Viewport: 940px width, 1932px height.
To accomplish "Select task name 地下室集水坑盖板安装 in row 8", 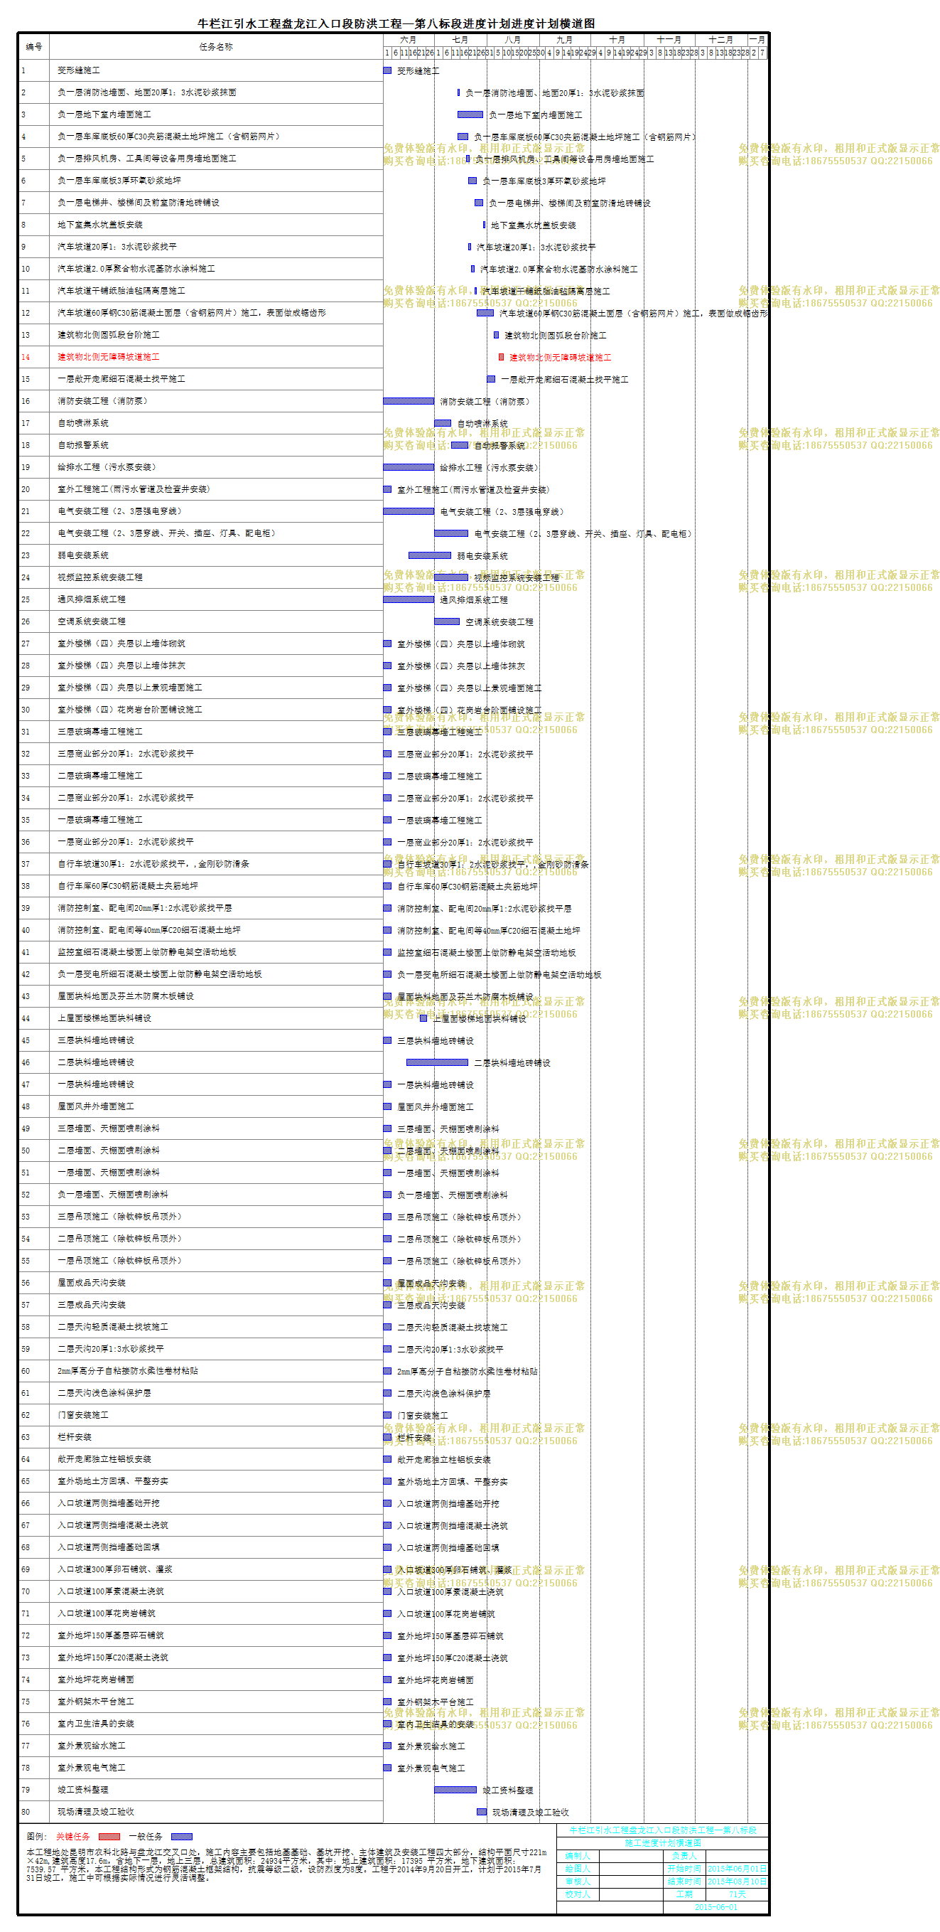I will point(99,224).
